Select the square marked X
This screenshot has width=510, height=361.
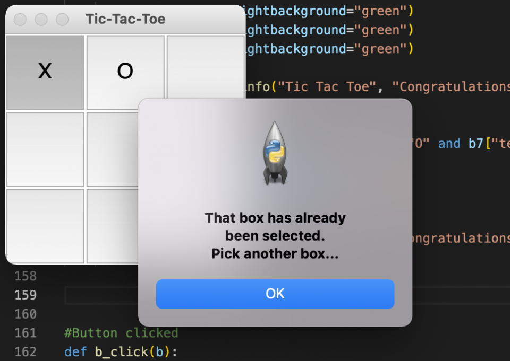click(x=45, y=72)
